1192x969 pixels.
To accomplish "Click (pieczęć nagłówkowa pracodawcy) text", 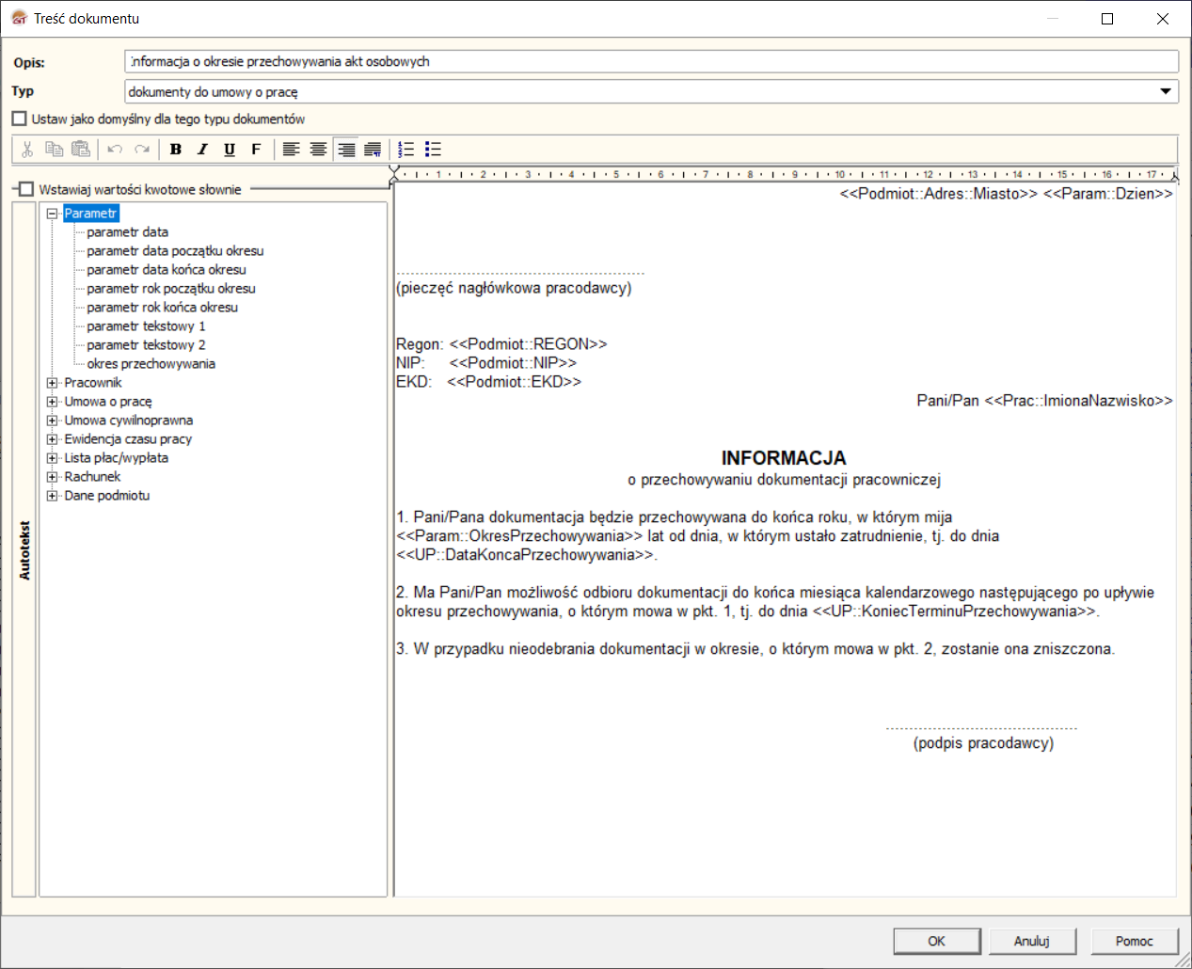I will pyautogui.click(x=514, y=288).
